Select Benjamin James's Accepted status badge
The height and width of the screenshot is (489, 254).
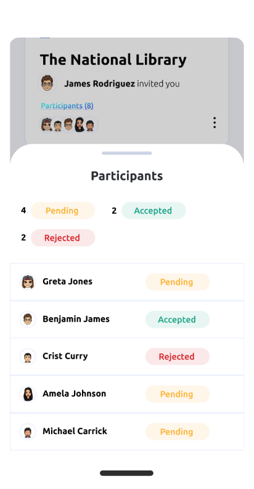178,320
